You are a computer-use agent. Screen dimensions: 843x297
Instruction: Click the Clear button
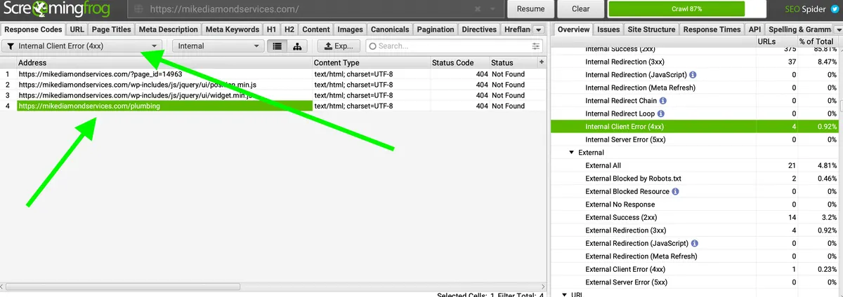click(x=581, y=10)
